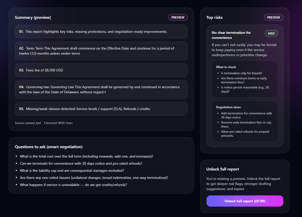The image size is (302, 217).
Task: Select summary item 04 about Delaware governing law
Action: pos(101,89)
